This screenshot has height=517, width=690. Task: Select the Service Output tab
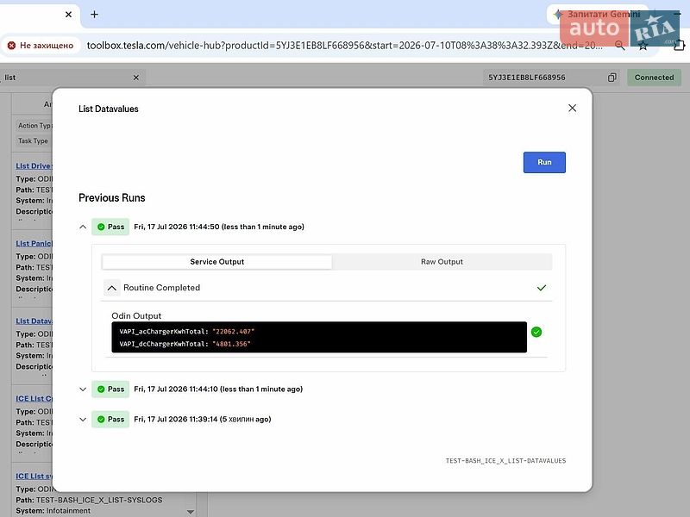[217, 262]
